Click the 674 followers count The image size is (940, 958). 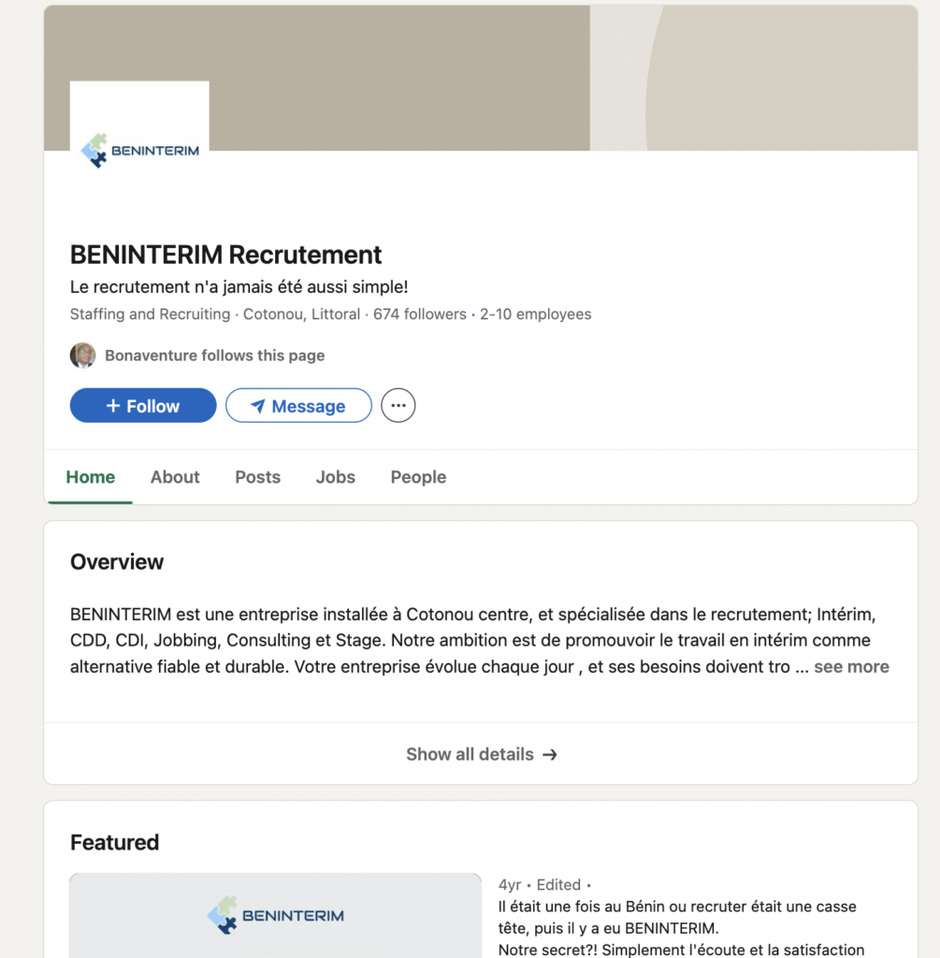(x=421, y=314)
